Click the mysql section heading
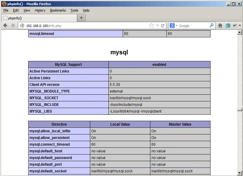The width and height of the screenshot is (243, 176). (119, 52)
